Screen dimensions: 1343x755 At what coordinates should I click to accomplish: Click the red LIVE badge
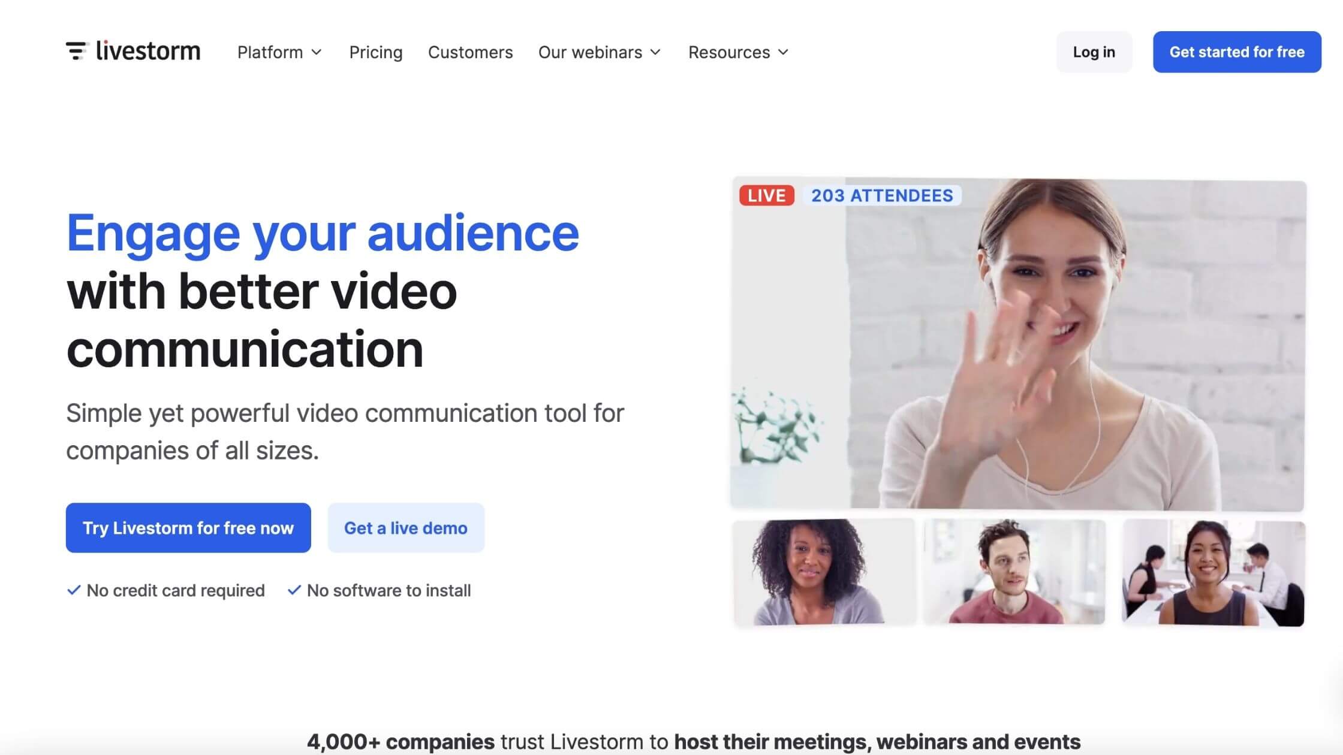click(x=767, y=195)
